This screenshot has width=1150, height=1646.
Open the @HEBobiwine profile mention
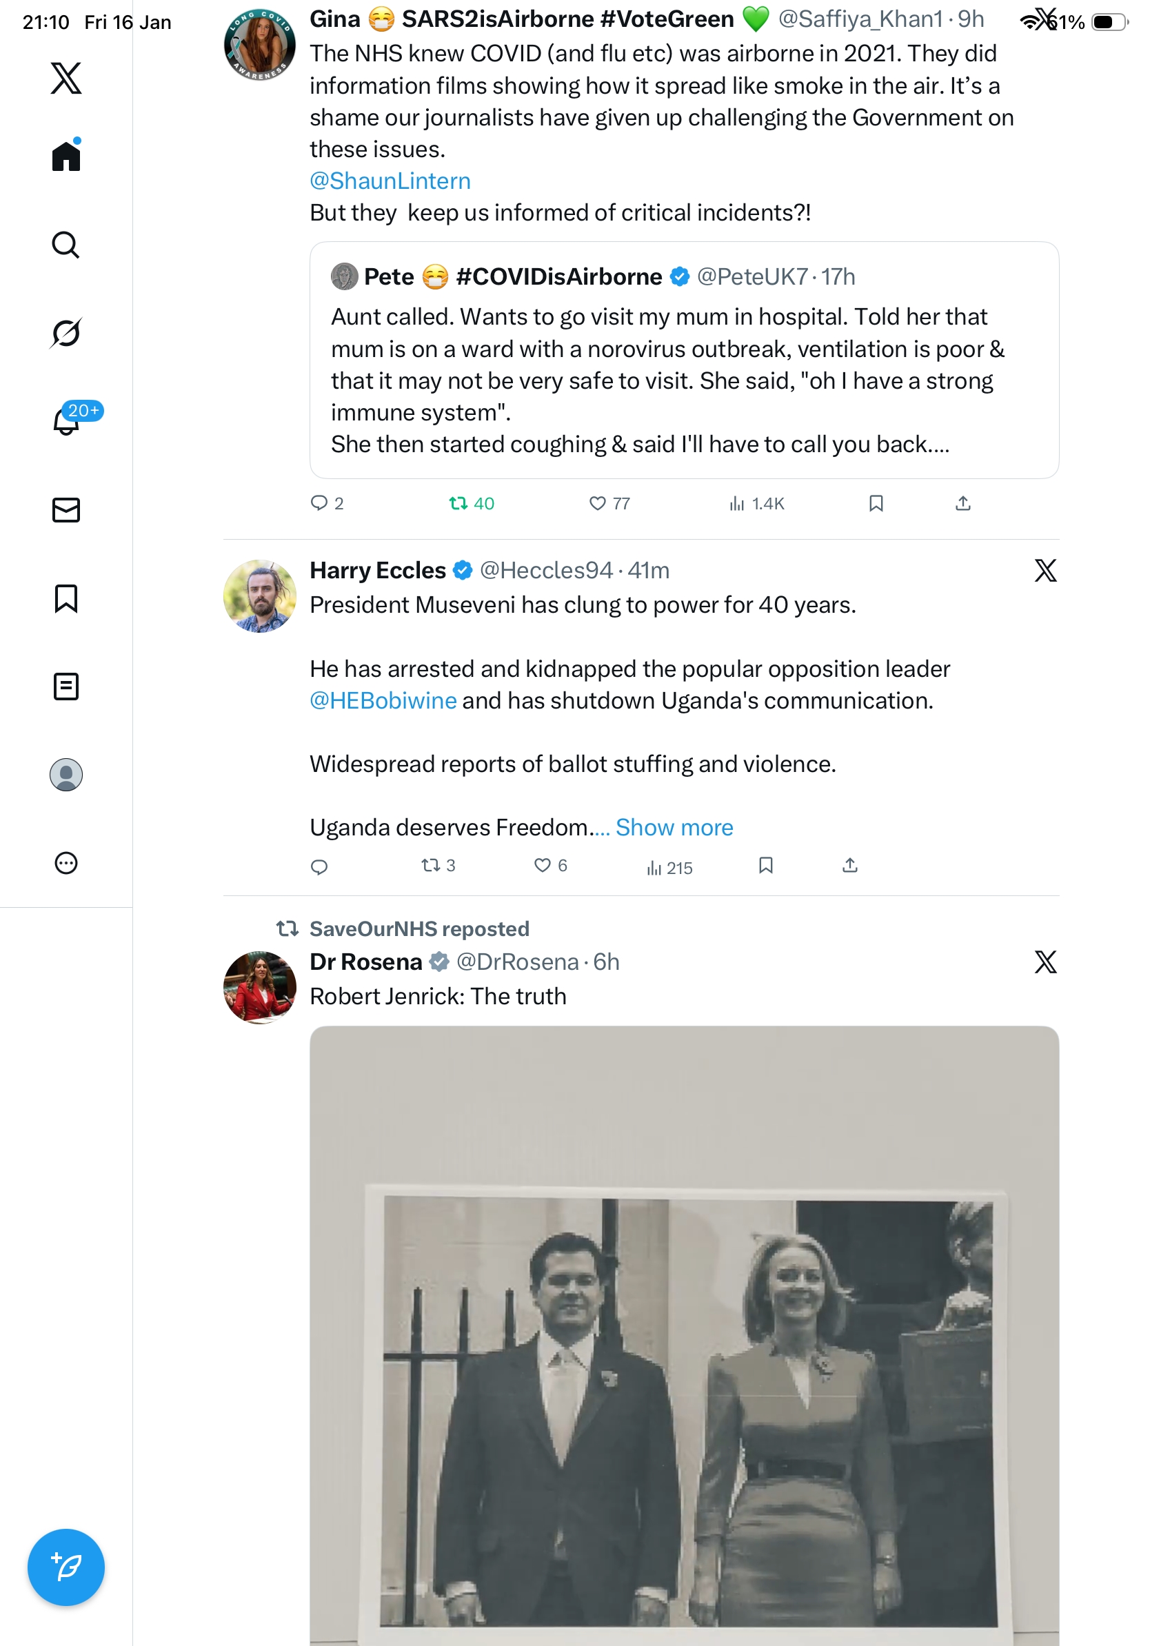(x=383, y=700)
